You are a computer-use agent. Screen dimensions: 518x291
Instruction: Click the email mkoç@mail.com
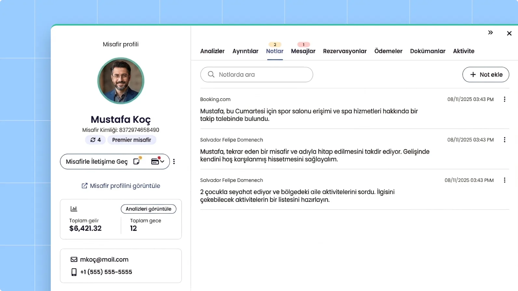tap(104, 259)
